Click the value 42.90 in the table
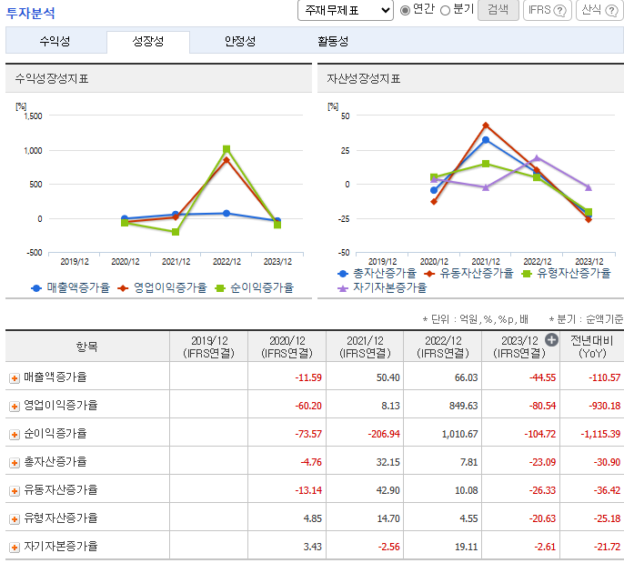 (x=388, y=491)
